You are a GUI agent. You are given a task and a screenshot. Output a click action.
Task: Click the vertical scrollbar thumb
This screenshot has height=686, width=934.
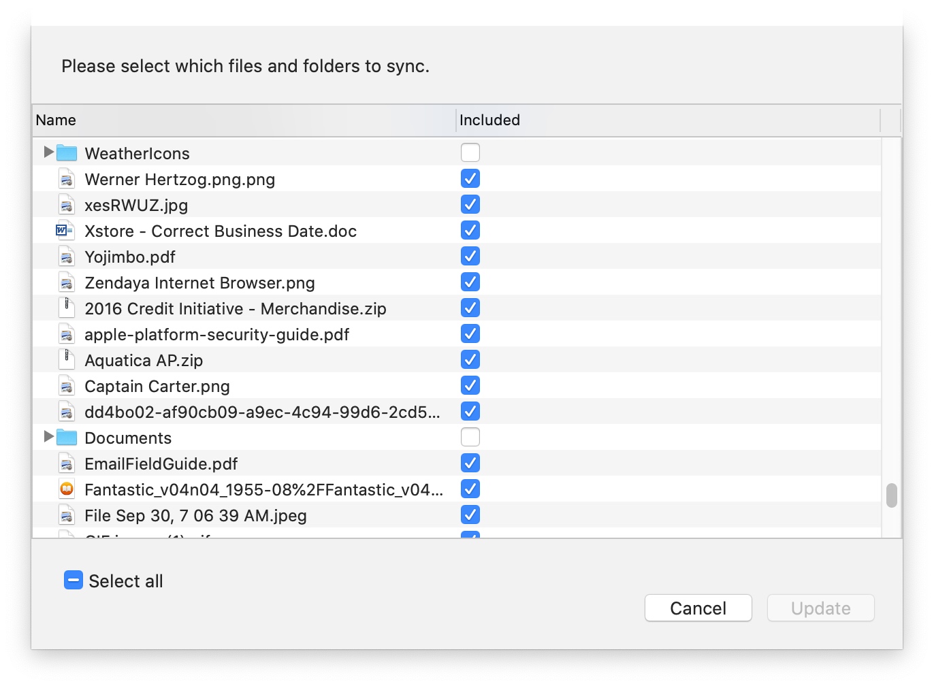891,494
